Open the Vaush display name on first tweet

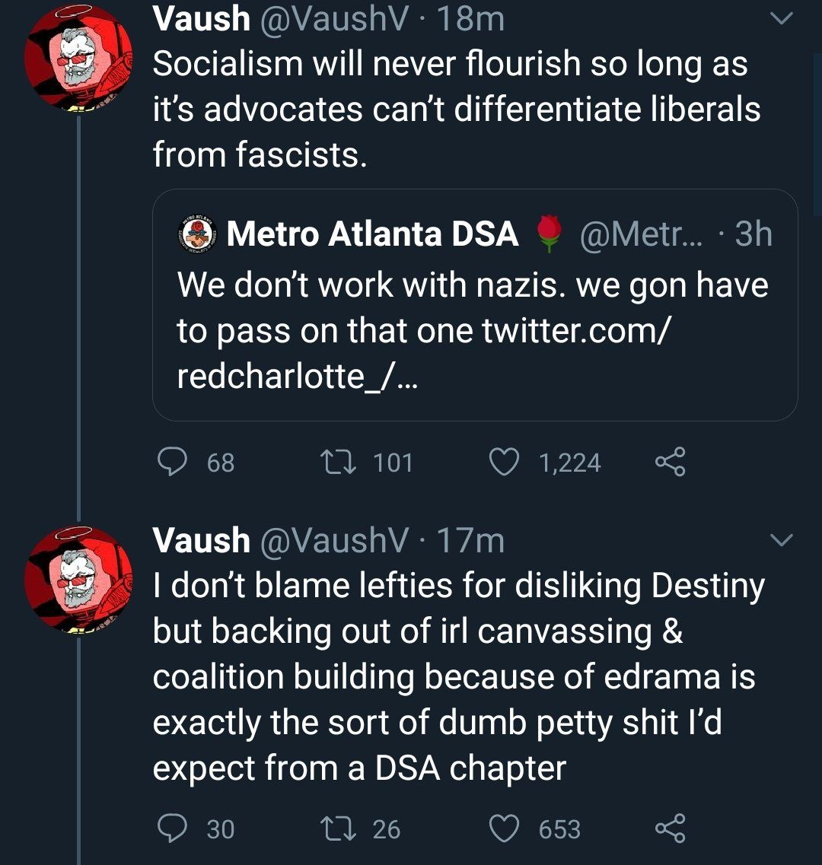point(201,18)
